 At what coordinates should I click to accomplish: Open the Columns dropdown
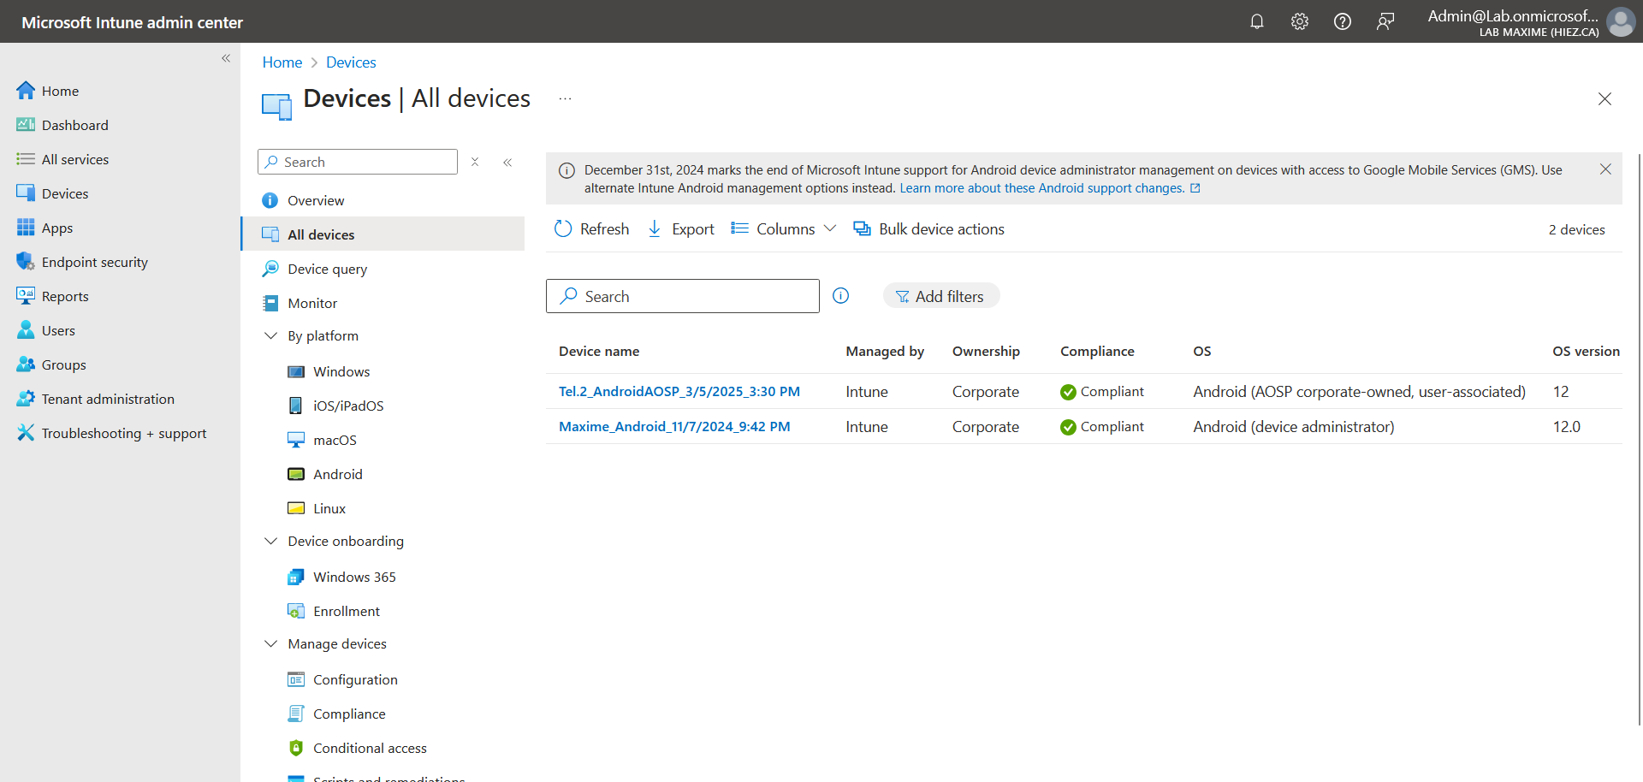click(784, 229)
